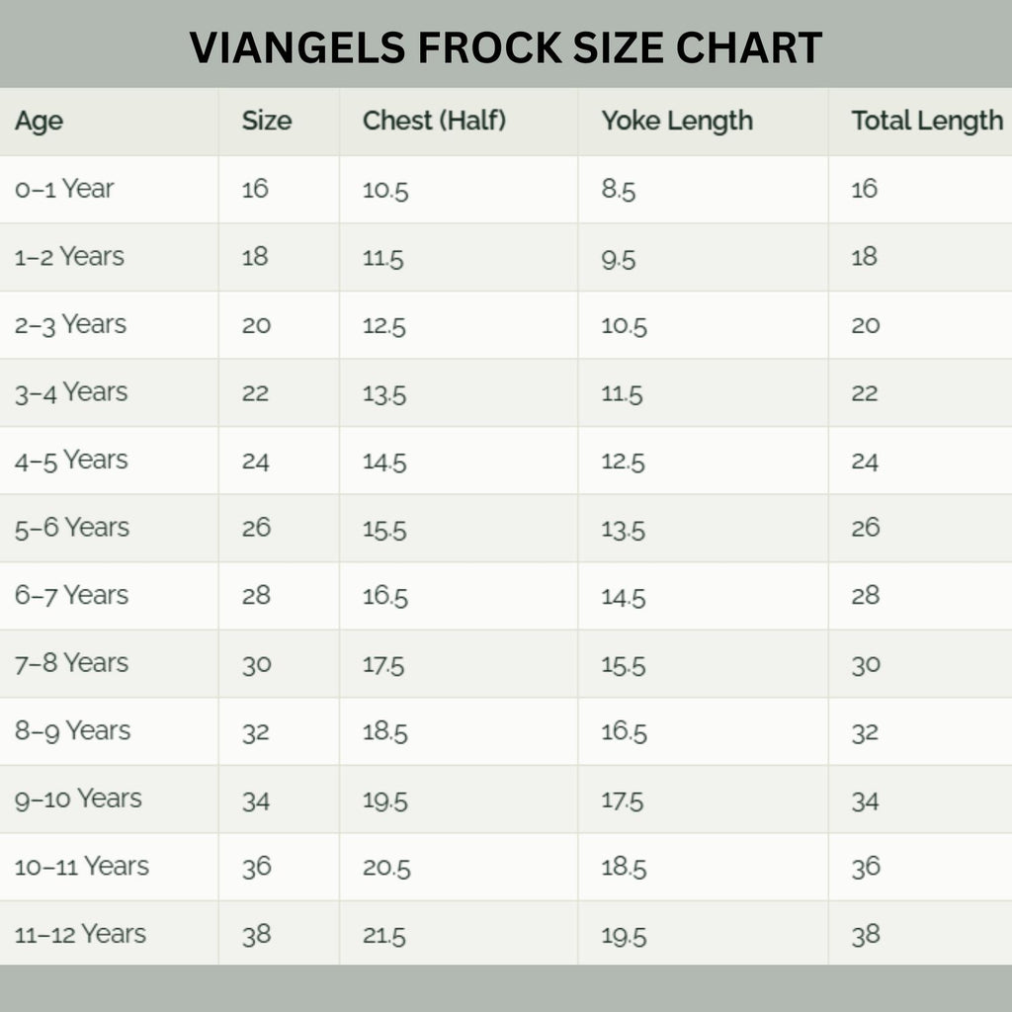Select the Total Length column header
Viewport: 1012px width, 1012px height.
coord(927,122)
